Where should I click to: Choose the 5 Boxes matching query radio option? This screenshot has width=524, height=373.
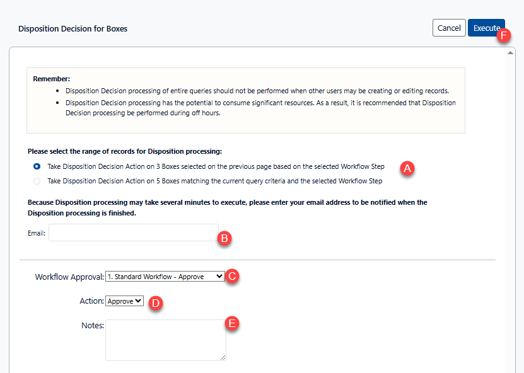click(x=37, y=181)
